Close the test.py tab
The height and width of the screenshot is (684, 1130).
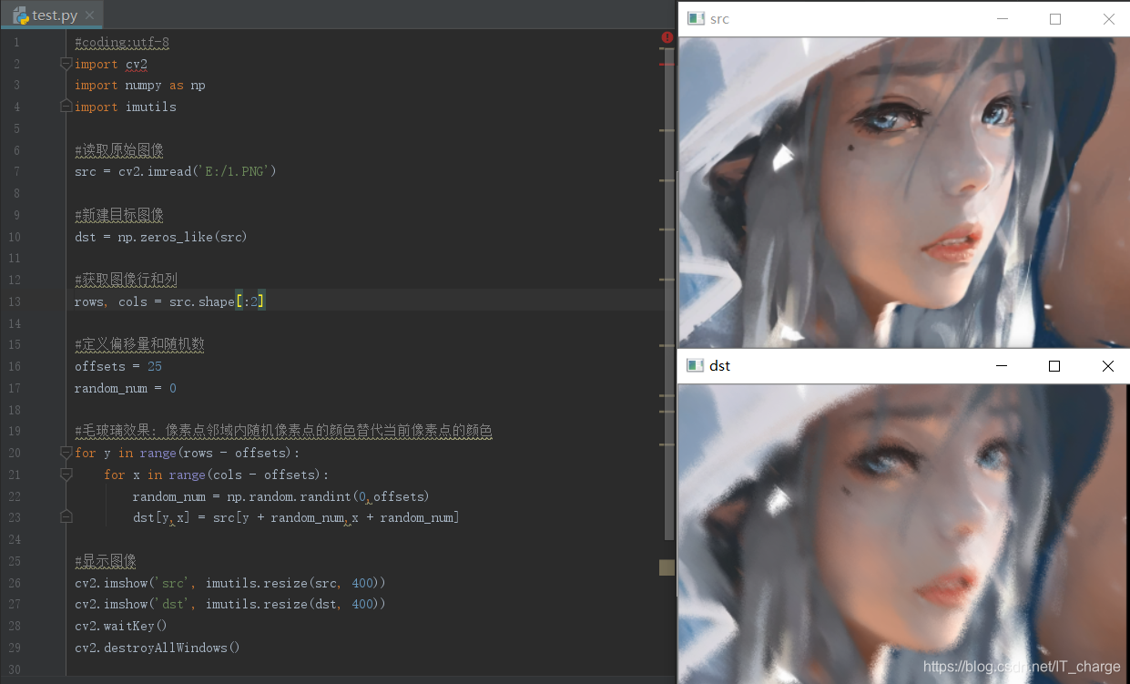[x=89, y=15]
